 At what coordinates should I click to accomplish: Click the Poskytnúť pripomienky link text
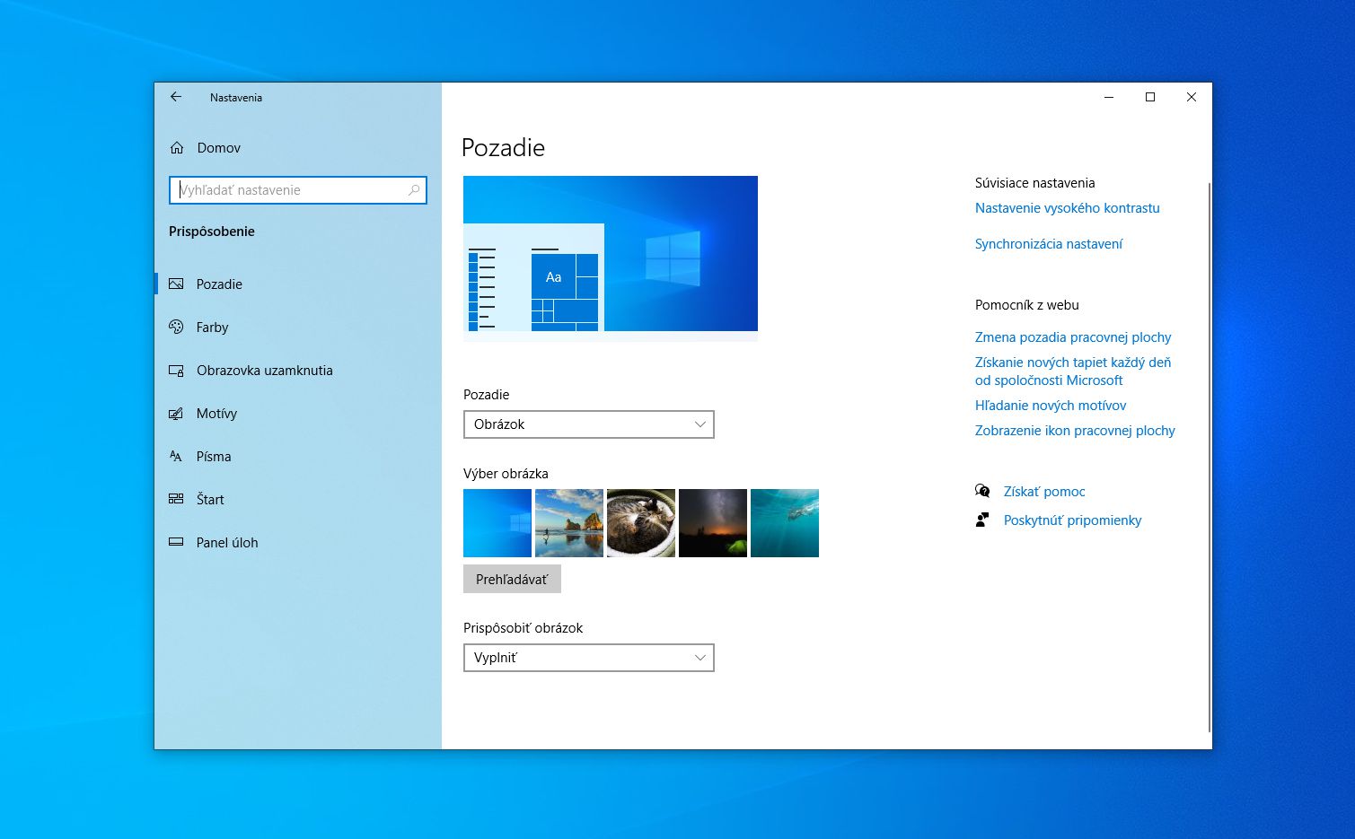[1072, 520]
